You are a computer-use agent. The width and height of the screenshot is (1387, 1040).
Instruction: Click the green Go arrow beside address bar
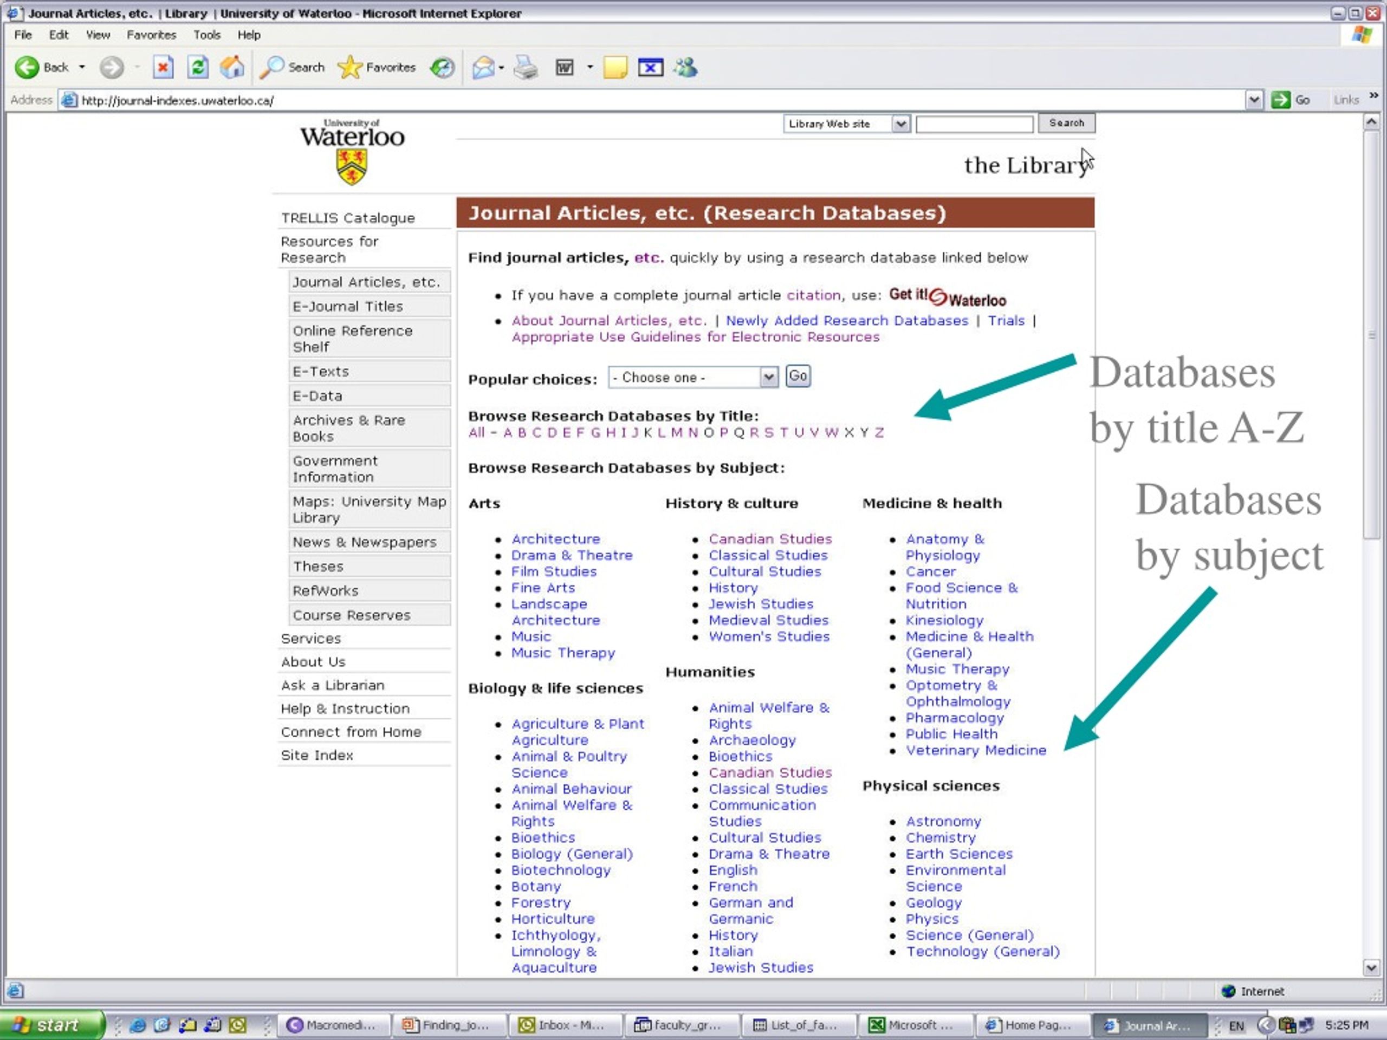click(x=1280, y=100)
